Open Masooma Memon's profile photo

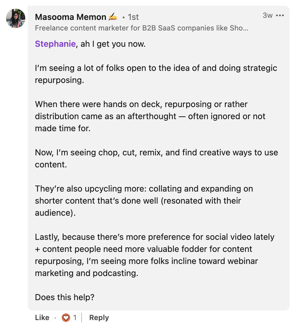click(x=16, y=19)
